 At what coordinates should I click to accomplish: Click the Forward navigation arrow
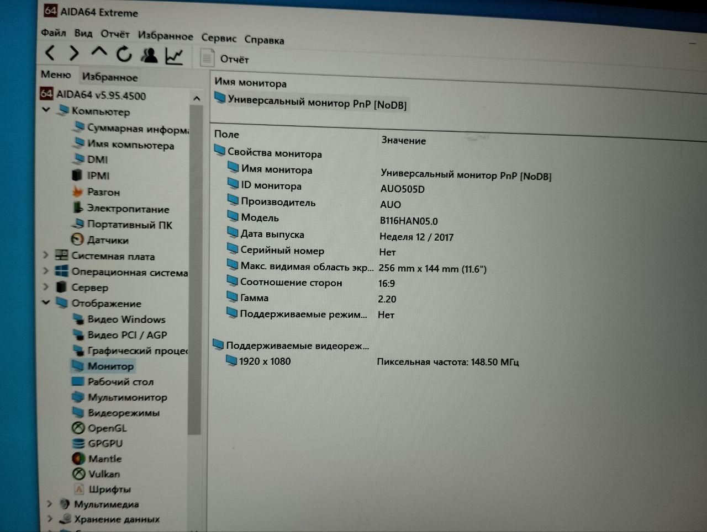tap(74, 53)
